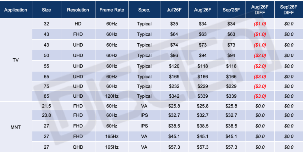This screenshot has width=304, height=153.
Task: Click the Resolution column header
Action: (78, 10)
